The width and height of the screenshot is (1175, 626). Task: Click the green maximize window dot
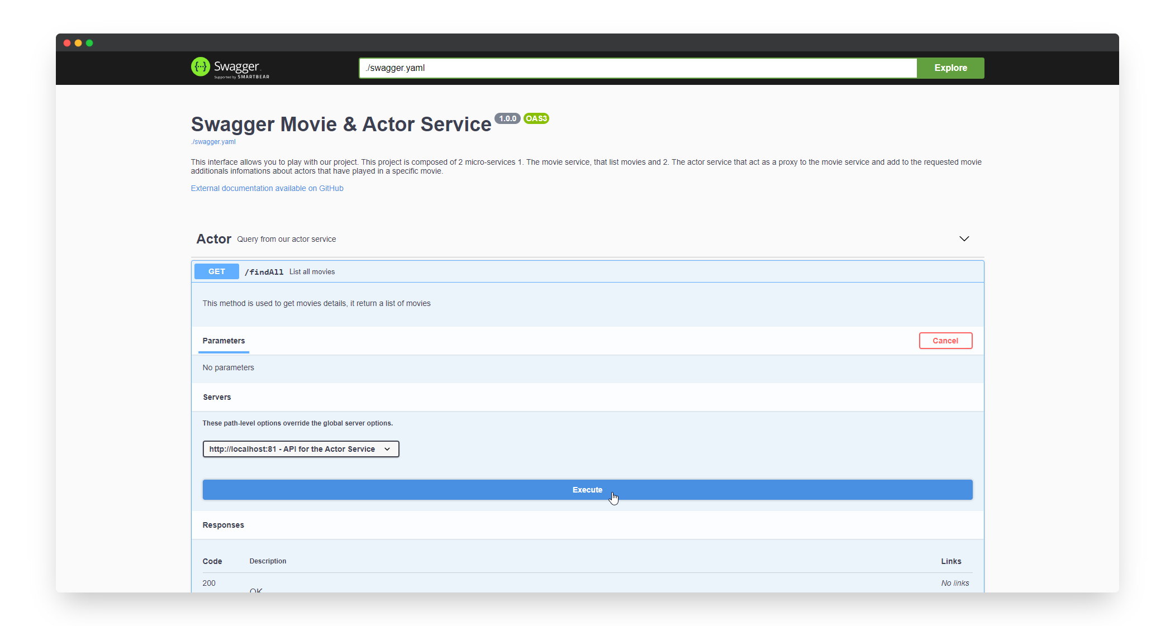coord(89,43)
